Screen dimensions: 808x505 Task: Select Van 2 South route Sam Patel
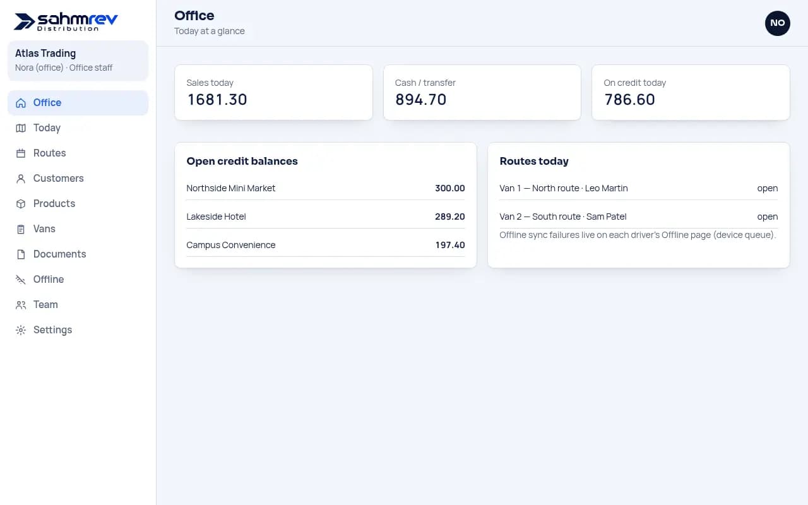pos(563,217)
